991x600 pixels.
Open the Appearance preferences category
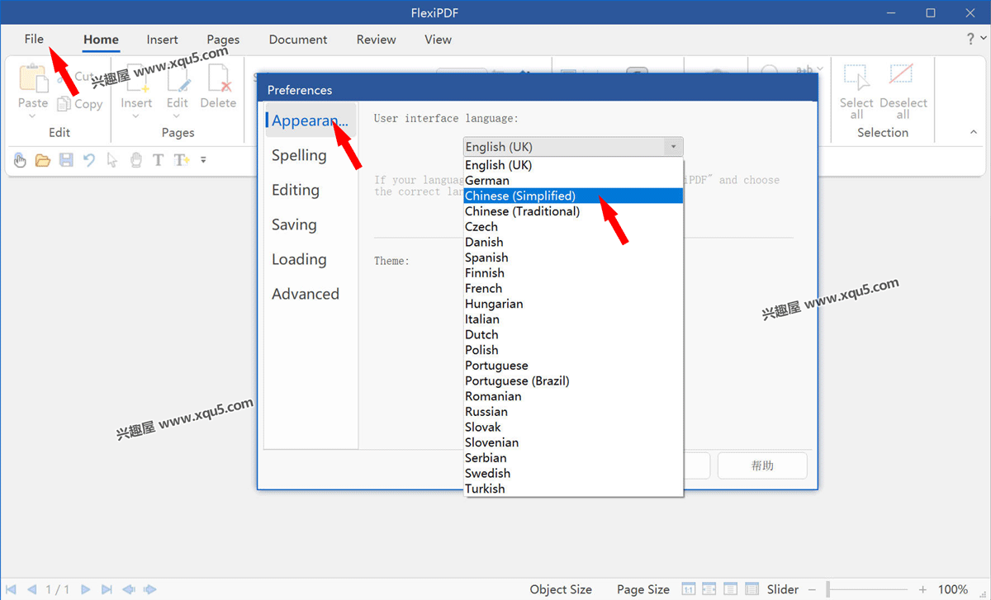(311, 120)
